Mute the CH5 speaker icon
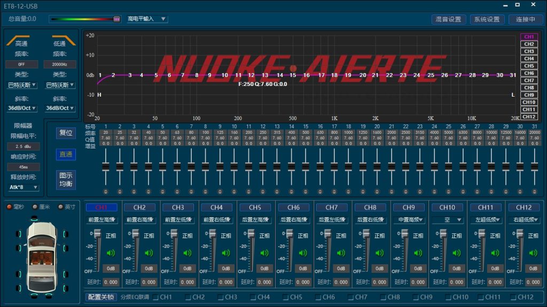Screen dimensions: 547x307 point(264,253)
